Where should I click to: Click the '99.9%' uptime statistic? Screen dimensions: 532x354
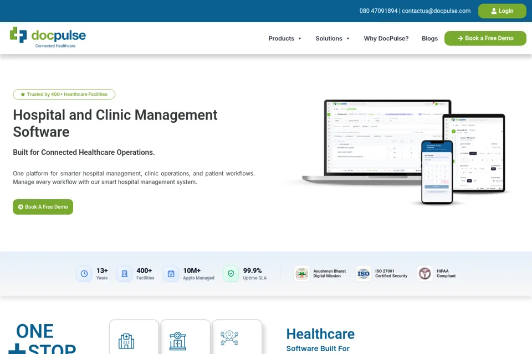point(253,270)
